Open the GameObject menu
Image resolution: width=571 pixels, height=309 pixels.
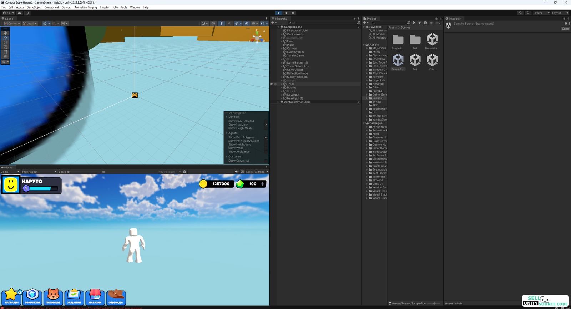pos(34,7)
